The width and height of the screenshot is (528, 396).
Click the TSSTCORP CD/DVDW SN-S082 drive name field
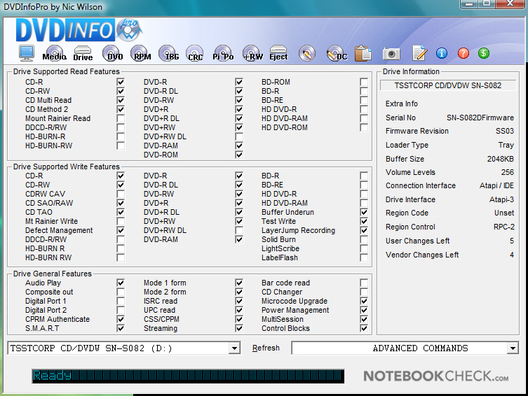tap(448, 85)
